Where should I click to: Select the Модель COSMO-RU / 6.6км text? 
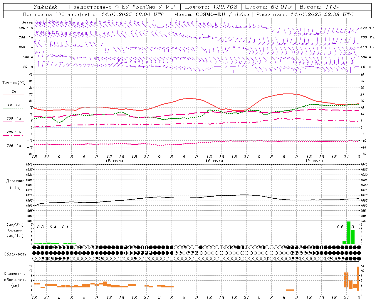212,14
